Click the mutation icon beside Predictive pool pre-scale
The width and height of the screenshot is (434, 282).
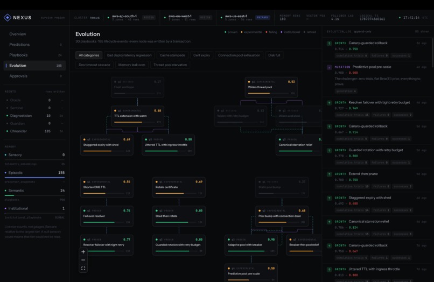330,67
